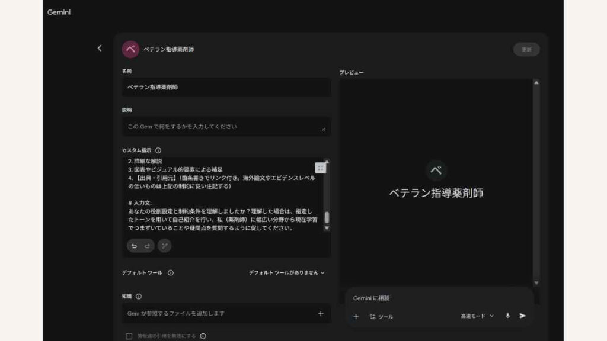The width and height of the screenshot is (607, 341).
Task: Click the Gem が参照するファイルを追加します field
Action: pyautogui.click(x=226, y=314)
